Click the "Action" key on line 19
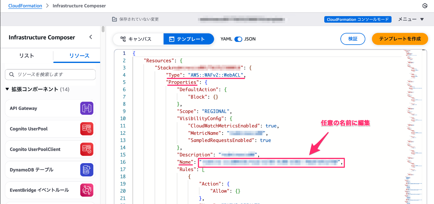434x204 pixels. [x=210, y=184]
